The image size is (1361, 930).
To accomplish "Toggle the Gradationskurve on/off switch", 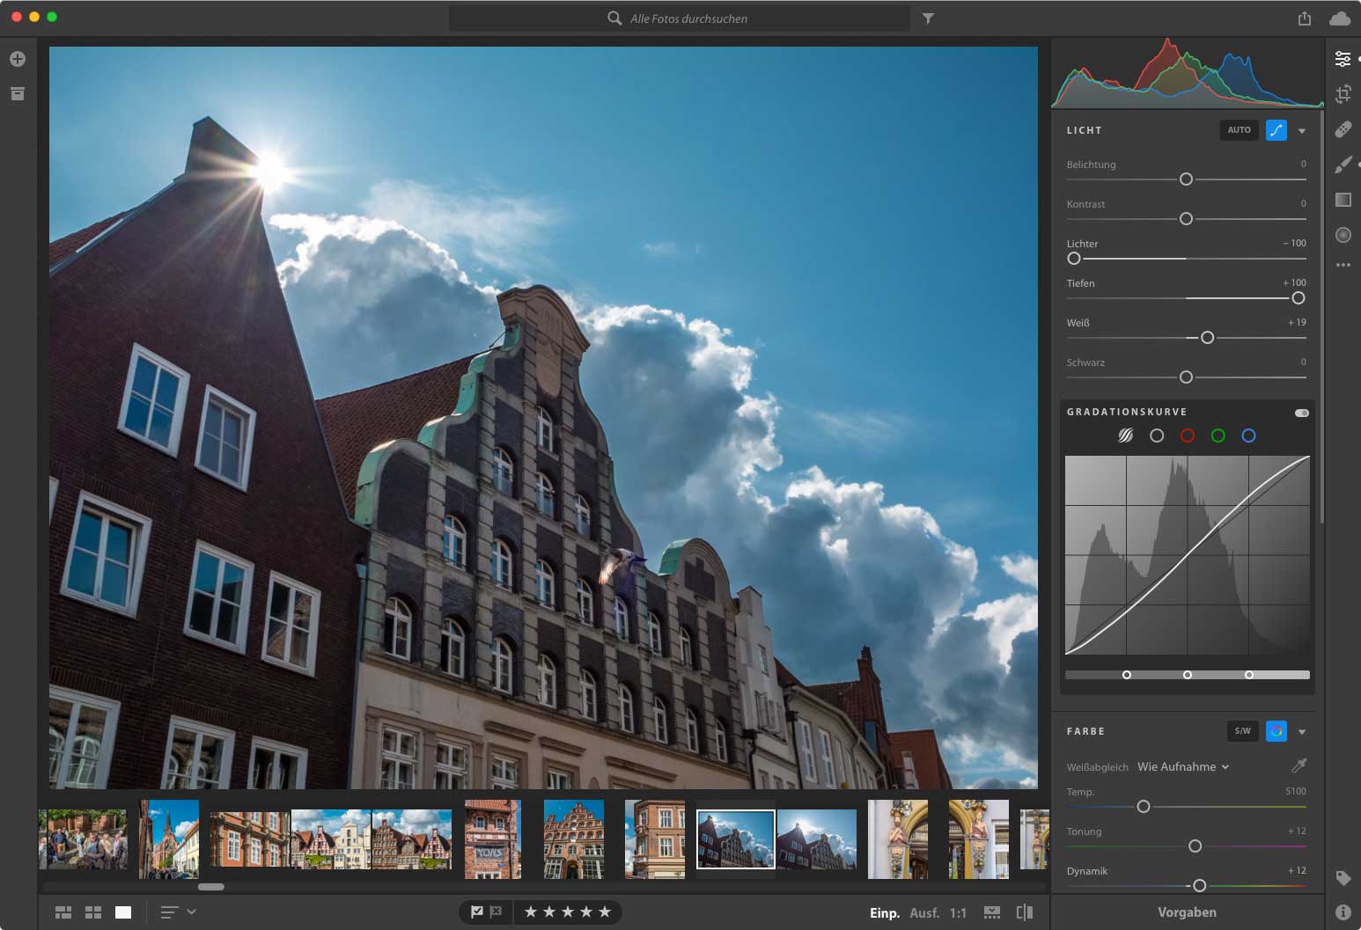I will (1301, 413).
